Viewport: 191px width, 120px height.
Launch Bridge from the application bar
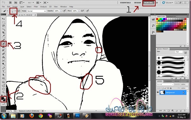pyautogui.click(x=10, y=3)
